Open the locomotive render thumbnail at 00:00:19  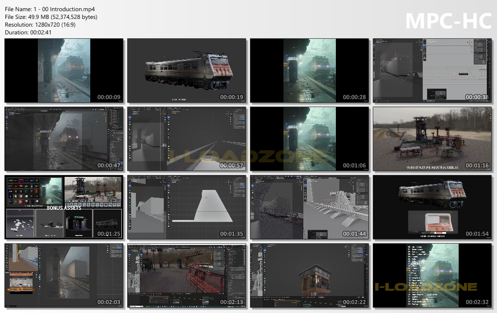coord(187,71)
